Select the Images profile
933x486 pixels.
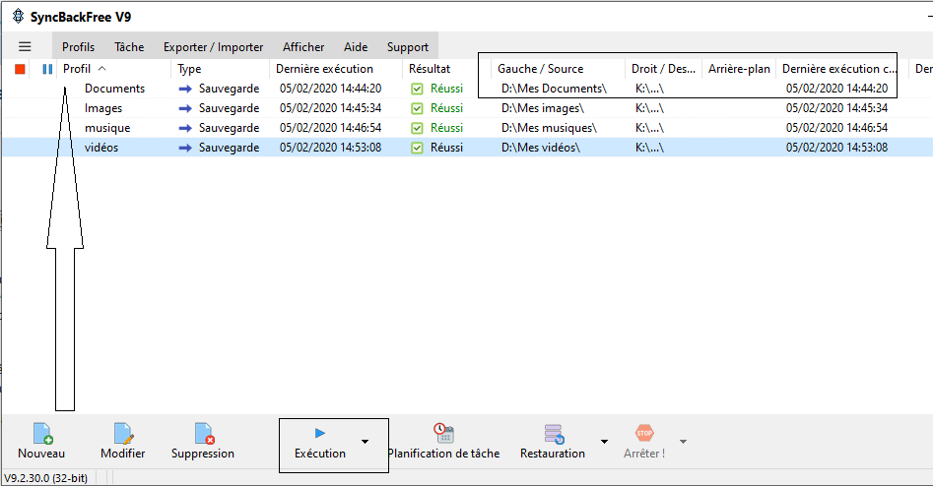point(103,108)
